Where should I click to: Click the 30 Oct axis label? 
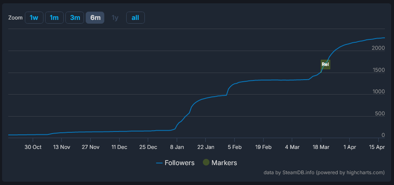[33, 147]
